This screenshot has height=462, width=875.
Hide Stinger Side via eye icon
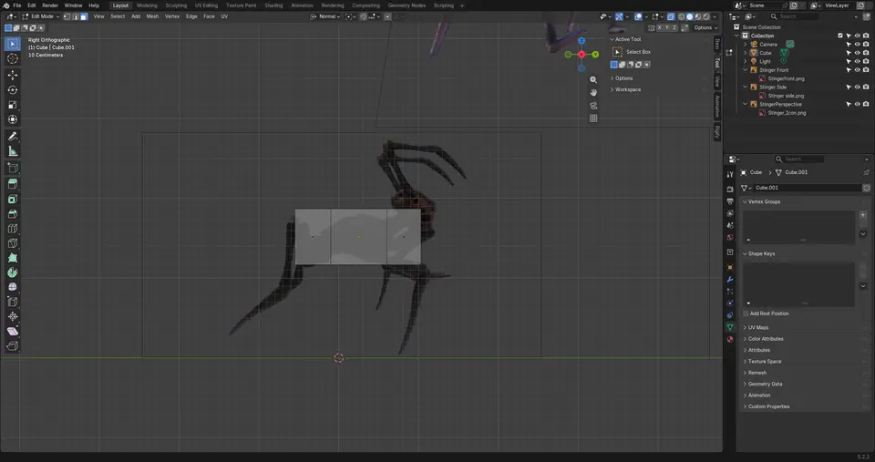(857, 87)
